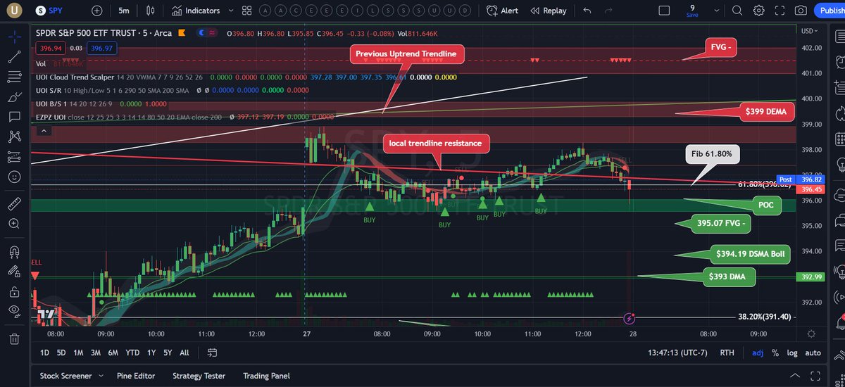Click the 396.94 sell price button

[x=51, y=47]
